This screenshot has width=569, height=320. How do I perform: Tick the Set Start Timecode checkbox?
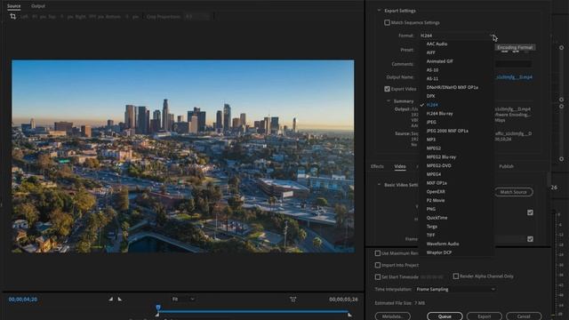(x=378, y=276)
